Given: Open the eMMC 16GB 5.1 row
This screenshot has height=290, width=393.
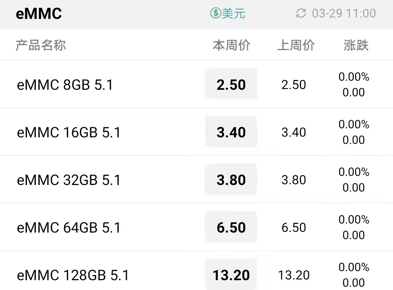Looking at the screenshot, I should (196, 132).
